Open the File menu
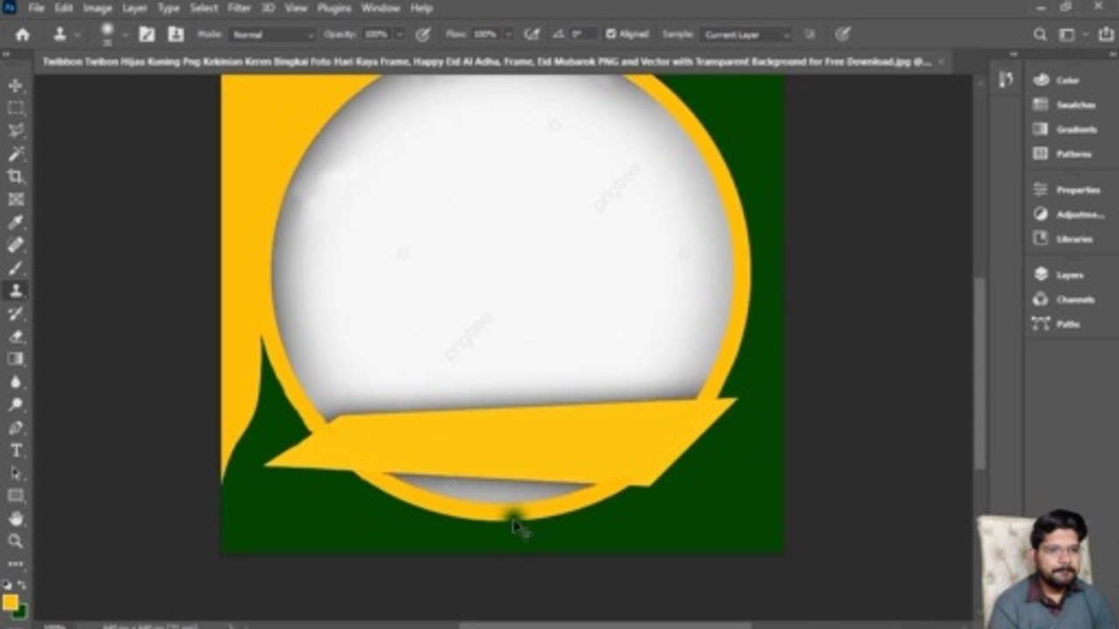This screenshot has width=1119, height=629. 36,8
